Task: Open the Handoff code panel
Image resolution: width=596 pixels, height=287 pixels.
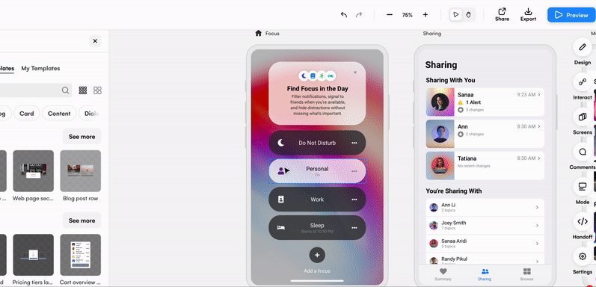Action: click(583, 222)
